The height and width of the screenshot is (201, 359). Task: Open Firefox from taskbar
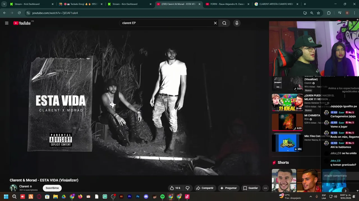(80, 197)
